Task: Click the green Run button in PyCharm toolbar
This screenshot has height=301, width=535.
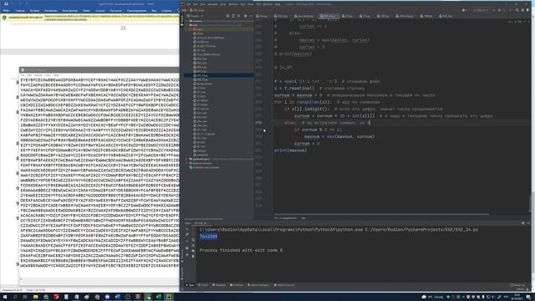Action: pyautogui.click(x=494, y=10)
